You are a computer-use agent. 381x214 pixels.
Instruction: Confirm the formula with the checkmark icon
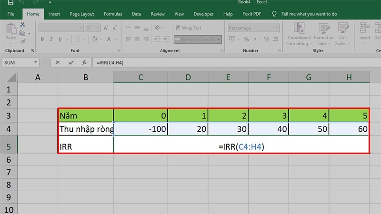click(x=71, y=63)
